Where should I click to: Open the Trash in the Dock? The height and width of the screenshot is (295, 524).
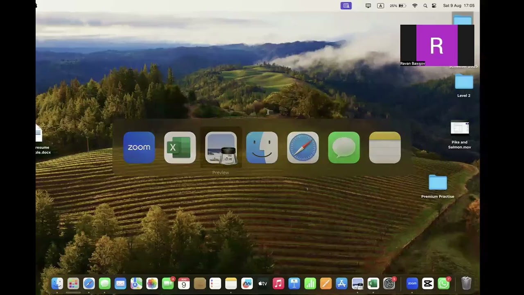pyautogui.click(x=466, y=283)
